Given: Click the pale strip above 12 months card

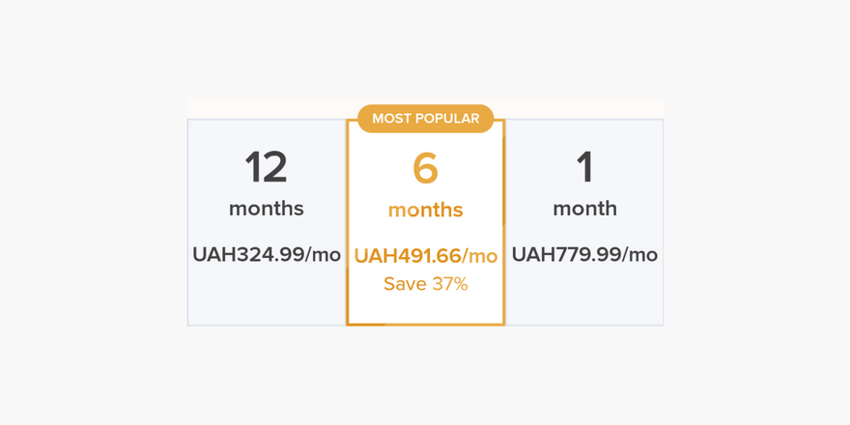Looking at the screenshot, I should pos(267,108).
